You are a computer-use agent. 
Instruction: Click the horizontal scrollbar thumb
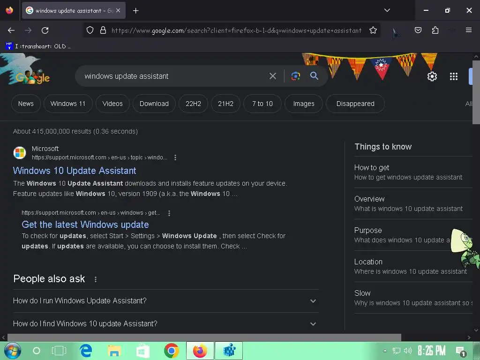coord(204,337)
